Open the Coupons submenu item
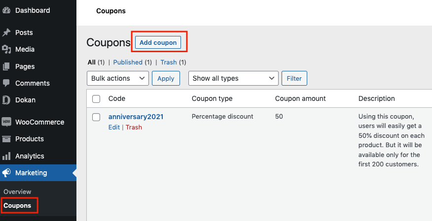 [x=17, y=206]
